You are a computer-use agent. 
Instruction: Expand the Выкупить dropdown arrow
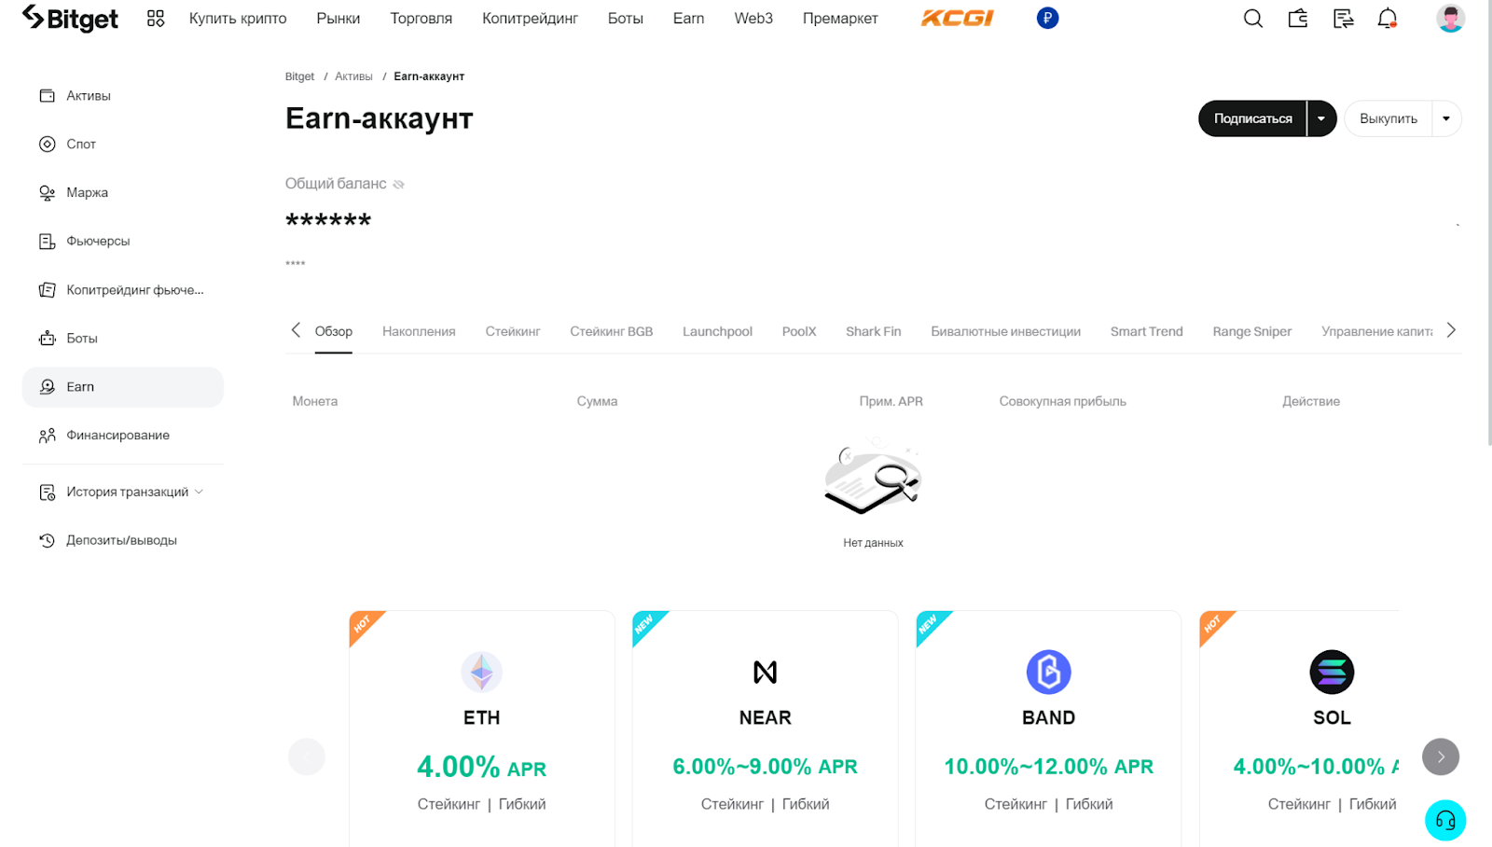(1446, 118)
